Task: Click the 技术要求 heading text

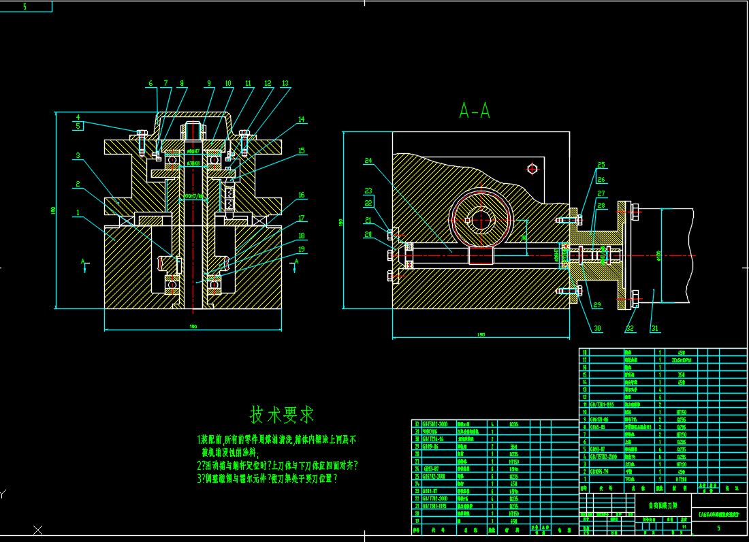Action: point(282,414)
